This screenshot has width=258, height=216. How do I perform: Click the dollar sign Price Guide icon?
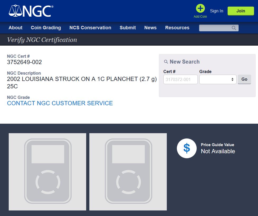point(187,148)
